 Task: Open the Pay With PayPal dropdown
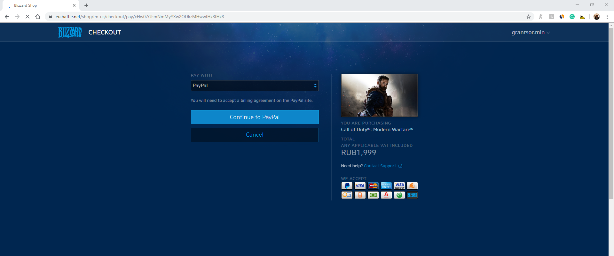(255, 86)
